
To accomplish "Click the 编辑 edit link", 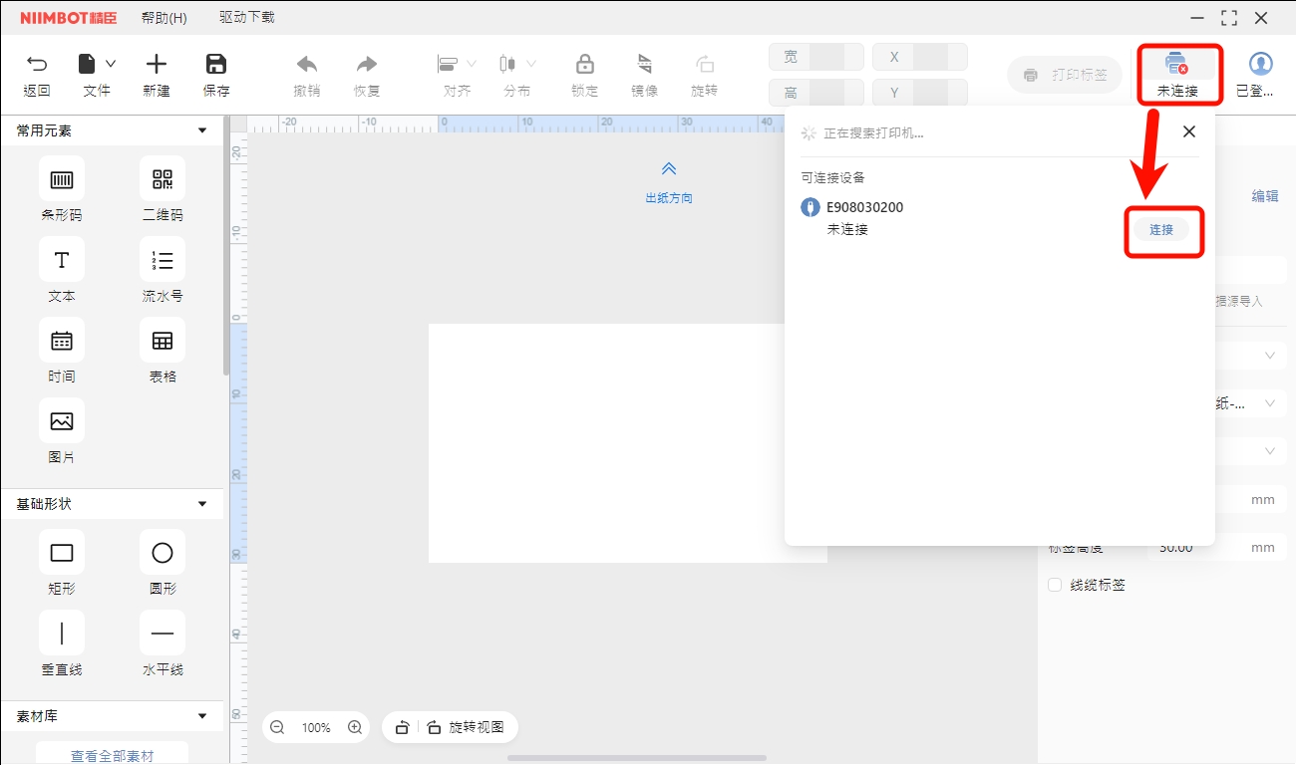I will [x=1265, y=196].
